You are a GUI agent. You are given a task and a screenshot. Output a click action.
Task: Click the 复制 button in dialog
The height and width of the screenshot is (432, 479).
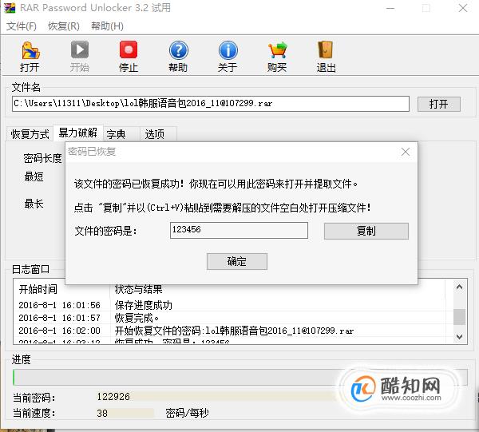point(366,231)
